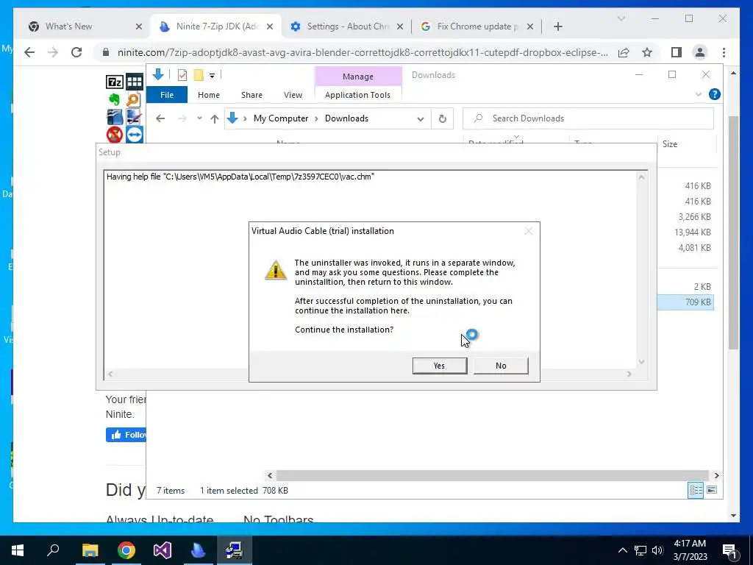Image resolution: width=753 pixels, height=565 pixels.
Task: Click the OpenOffice seagull icon on Ninite page
Action: [x=114, y=117]
